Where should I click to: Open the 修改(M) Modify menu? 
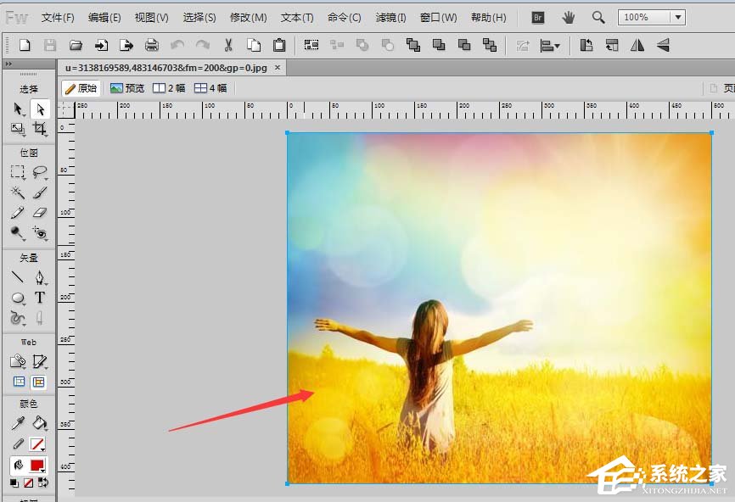click(248, 17)
